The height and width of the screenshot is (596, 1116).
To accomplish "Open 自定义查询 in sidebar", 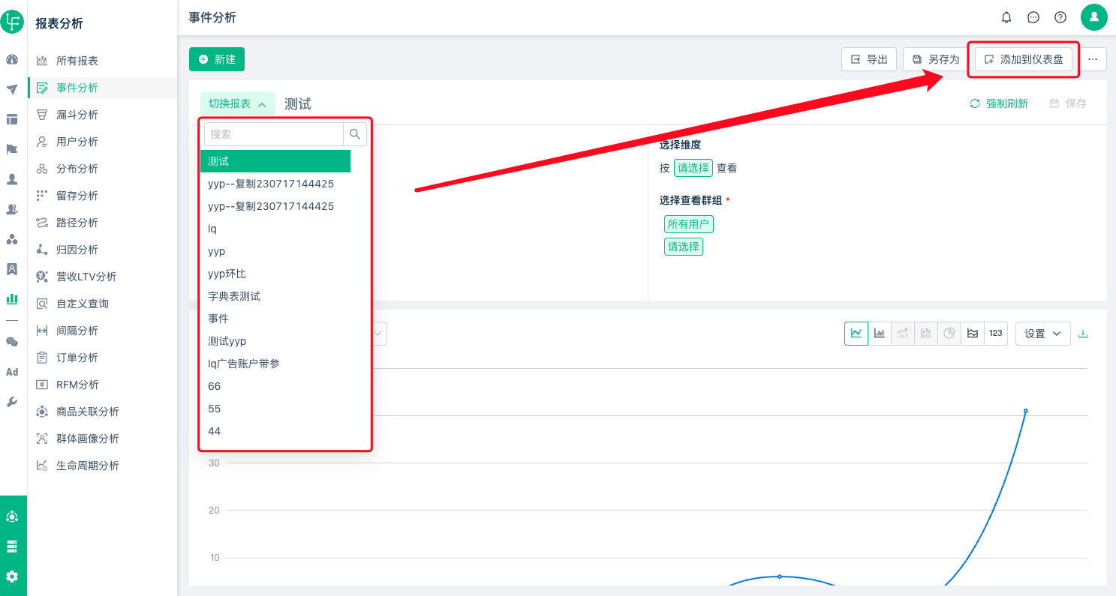I will tap(102, 304).
